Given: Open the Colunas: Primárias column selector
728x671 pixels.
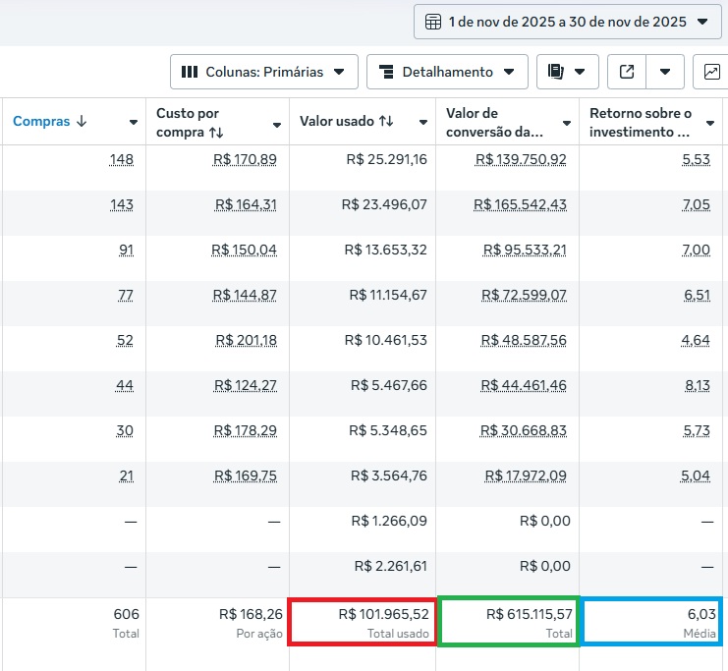Looking at the screenshot, I should 263,72.
